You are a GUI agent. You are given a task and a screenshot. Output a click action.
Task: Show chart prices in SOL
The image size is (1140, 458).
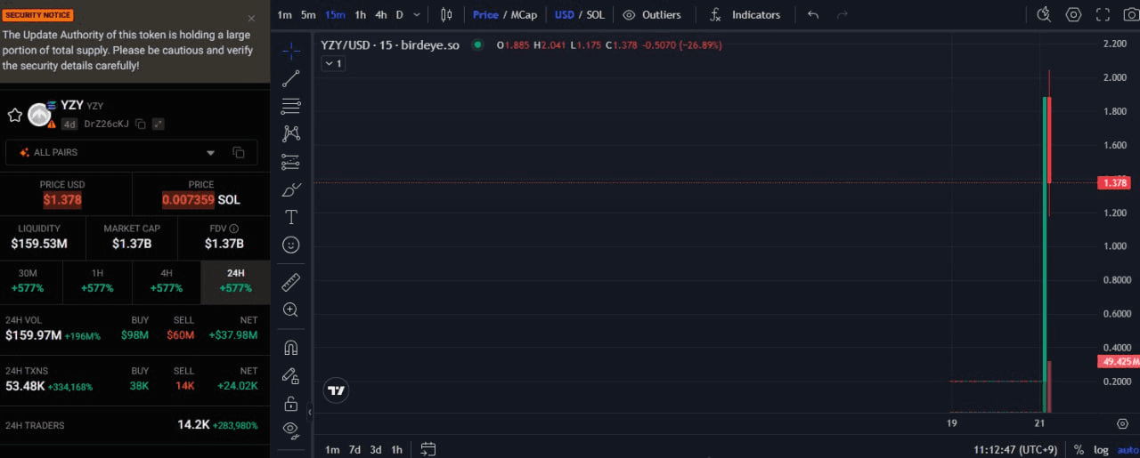coord(595,14)
